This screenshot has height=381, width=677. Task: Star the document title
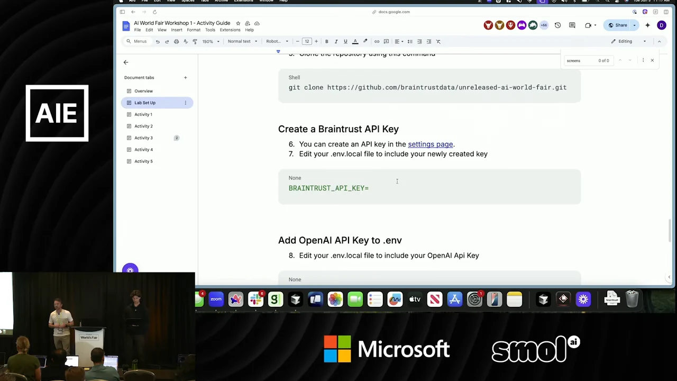click(238, 23)
